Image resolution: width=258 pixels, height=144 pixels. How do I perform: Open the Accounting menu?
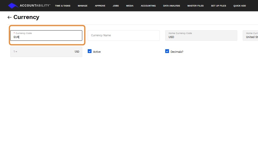pyautogui.click(x=148, y=6)
